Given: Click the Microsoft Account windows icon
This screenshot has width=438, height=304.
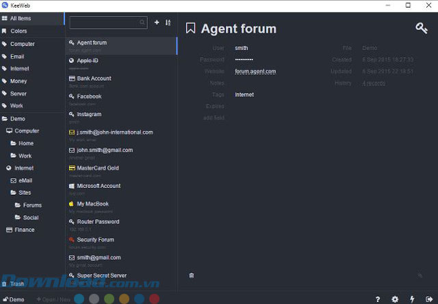Looking at the screenshot, I should pos(72,186).
